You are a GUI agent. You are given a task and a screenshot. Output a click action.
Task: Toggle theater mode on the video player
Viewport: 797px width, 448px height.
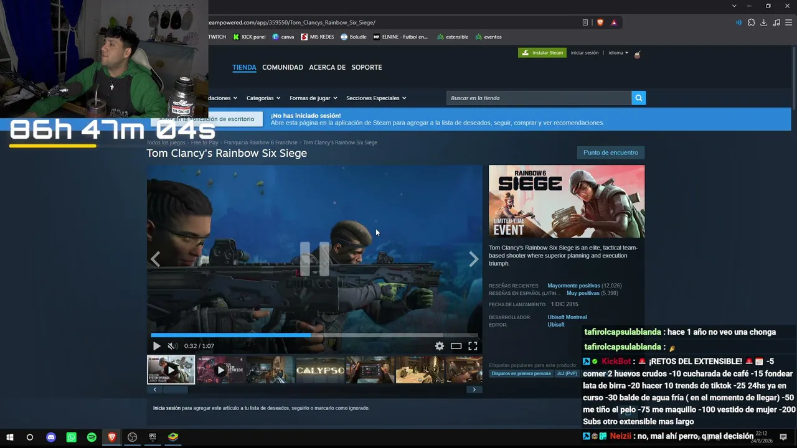[456, 346]
